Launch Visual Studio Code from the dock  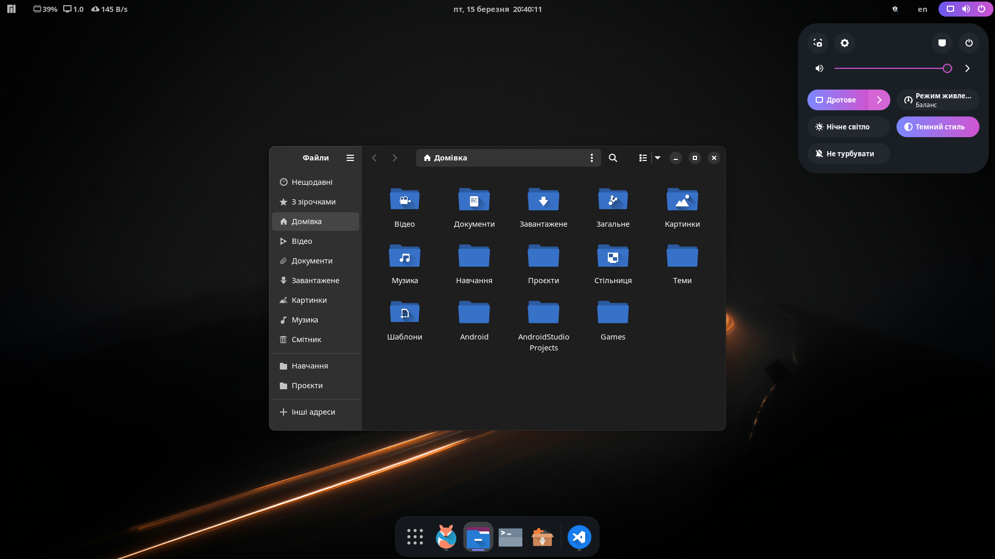click(579, 537)
